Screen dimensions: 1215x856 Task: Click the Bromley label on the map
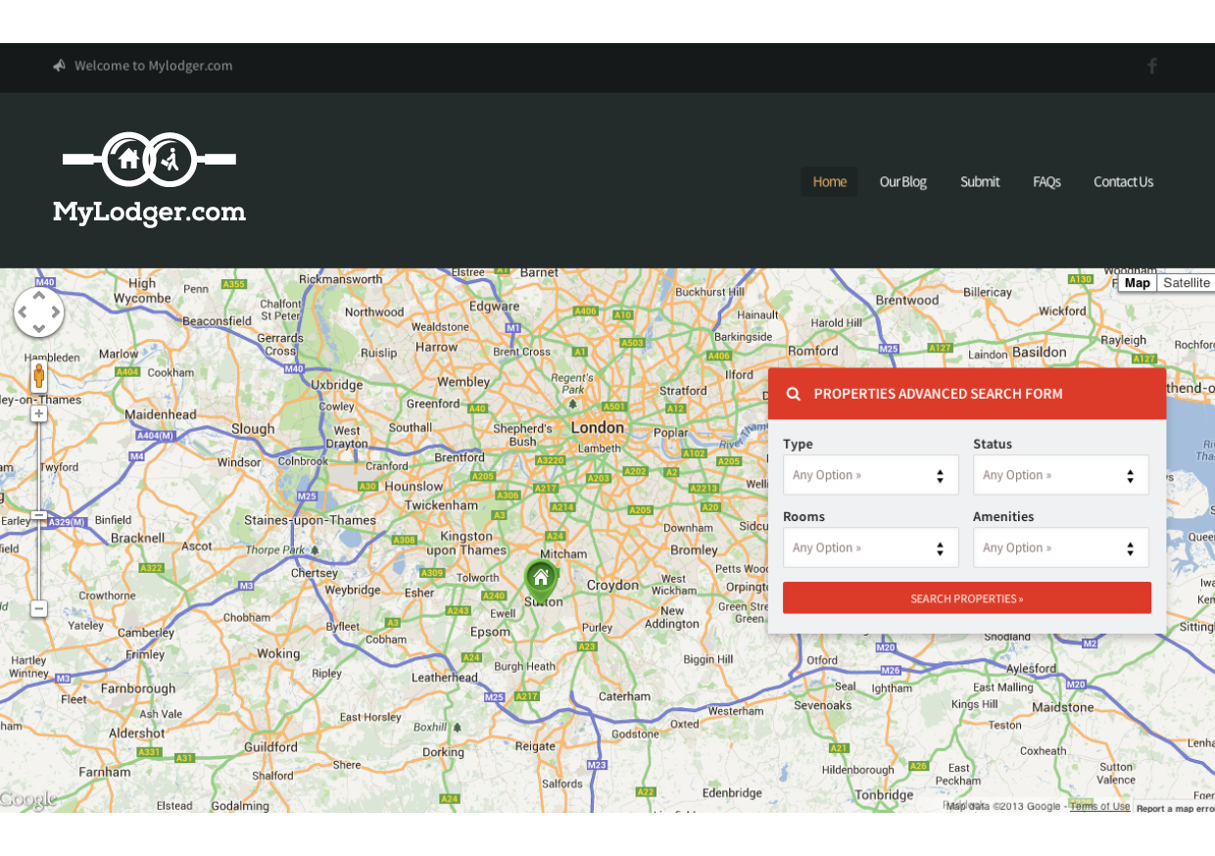[x=695, y=549]
